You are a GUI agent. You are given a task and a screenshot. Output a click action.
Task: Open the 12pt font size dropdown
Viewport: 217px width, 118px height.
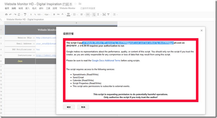point(47,14)
